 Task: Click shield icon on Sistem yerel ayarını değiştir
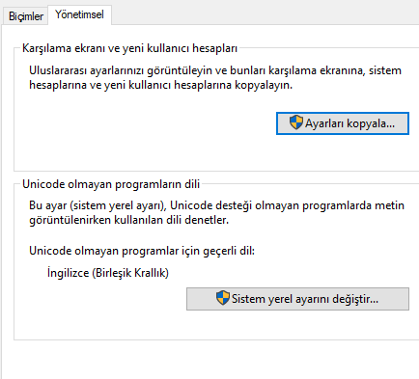click(x=223, y=298)
